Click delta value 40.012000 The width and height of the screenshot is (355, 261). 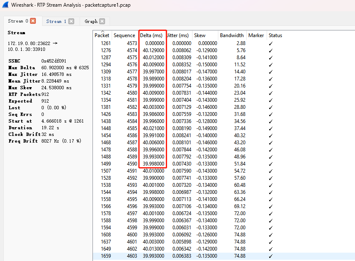point(153,57)
